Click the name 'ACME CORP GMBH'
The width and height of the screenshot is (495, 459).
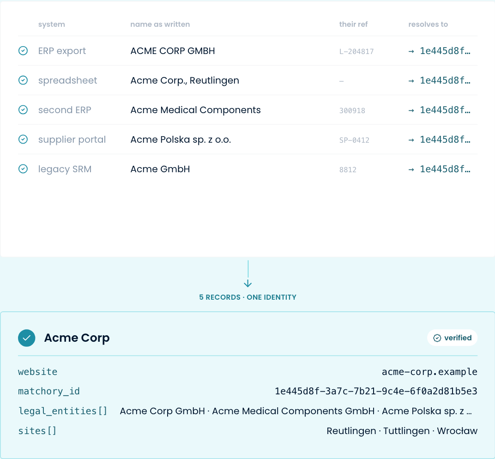click(x=173, y=51)
